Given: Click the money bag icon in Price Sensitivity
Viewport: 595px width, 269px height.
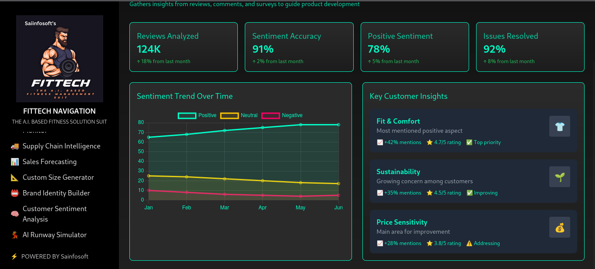Looking at the screenshot, I should [x=559, y=228].
